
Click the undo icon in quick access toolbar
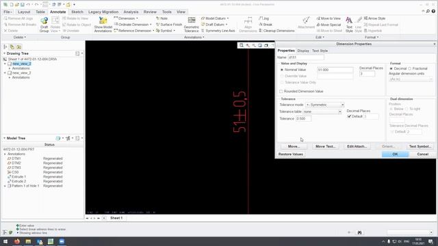coord(28,5)
